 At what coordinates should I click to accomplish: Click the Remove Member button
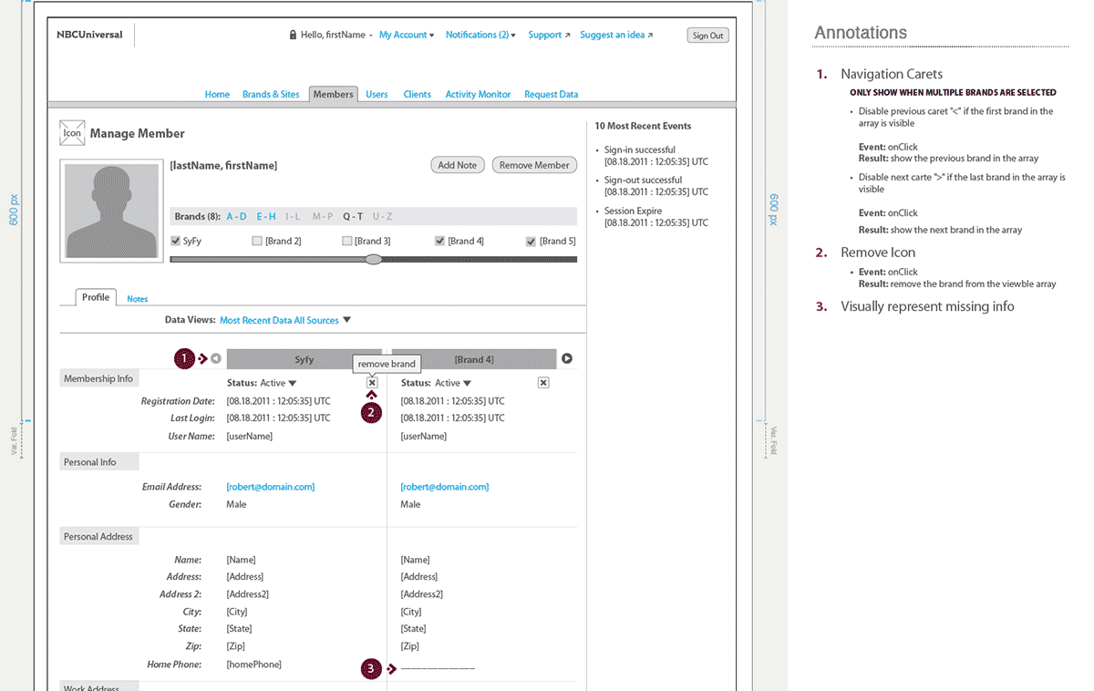(x=534, y=166)
